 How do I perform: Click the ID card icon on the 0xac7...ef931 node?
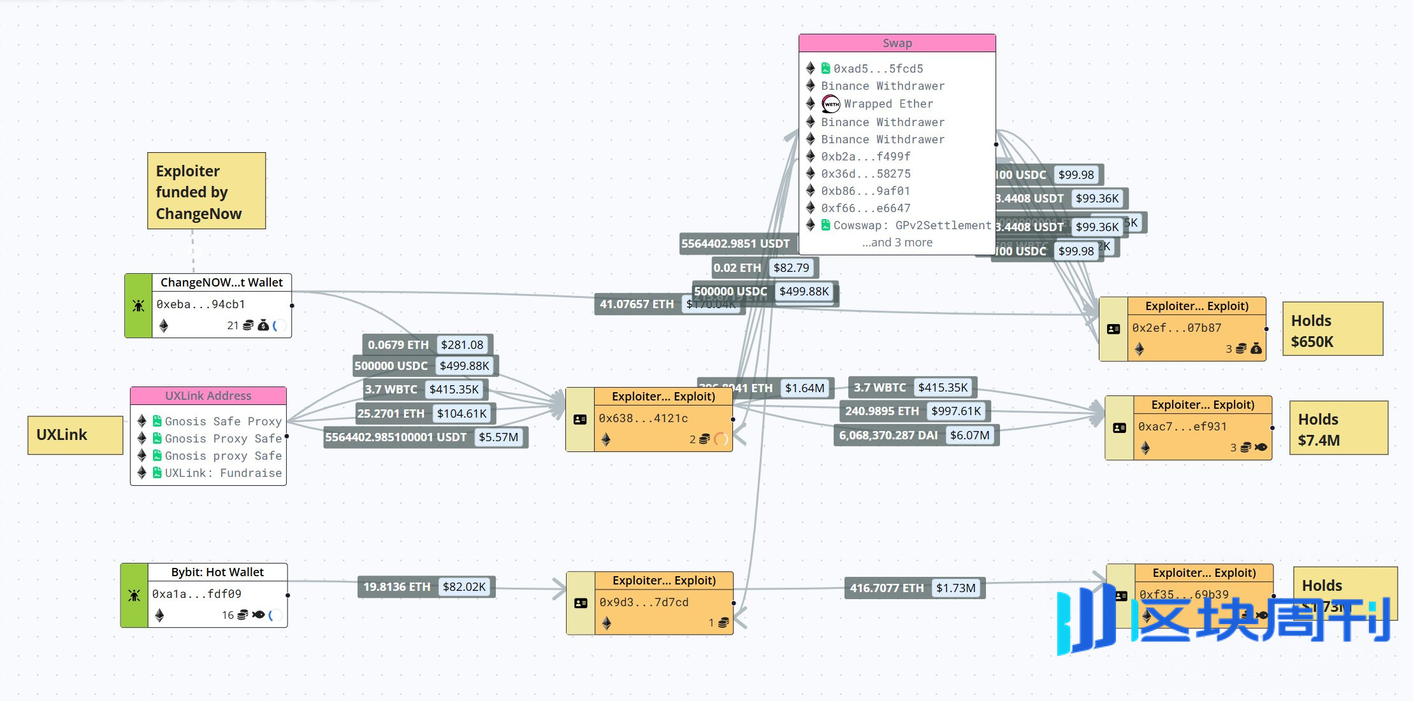1119,428
